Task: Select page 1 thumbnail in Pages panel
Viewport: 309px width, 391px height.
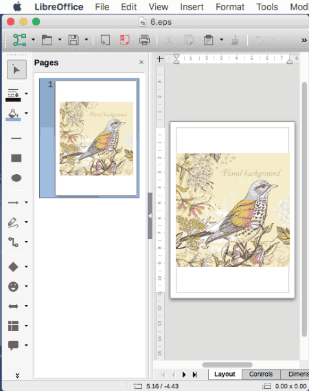Action: [89, 138]
